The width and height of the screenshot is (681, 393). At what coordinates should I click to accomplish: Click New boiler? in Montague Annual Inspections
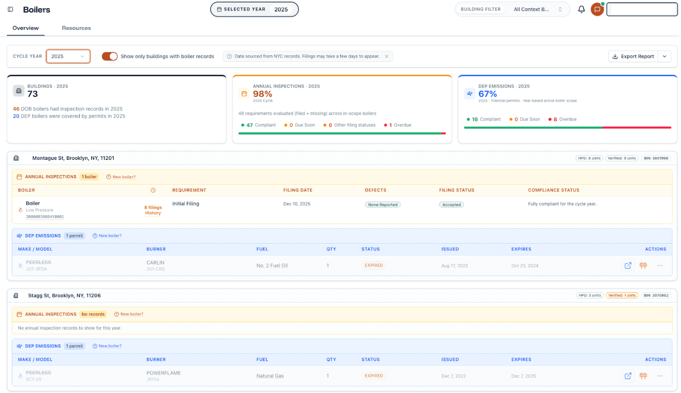pyautogui.click(x=121, y=177)
